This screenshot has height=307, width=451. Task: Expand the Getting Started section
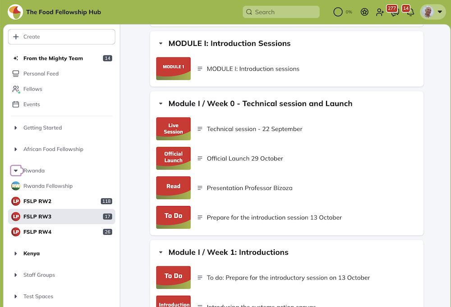pyautogui.click(x=16, y=128)
